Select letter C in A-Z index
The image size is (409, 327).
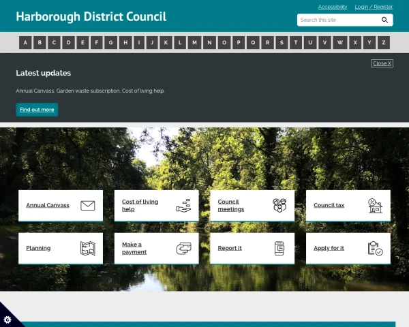pos(54,42)
